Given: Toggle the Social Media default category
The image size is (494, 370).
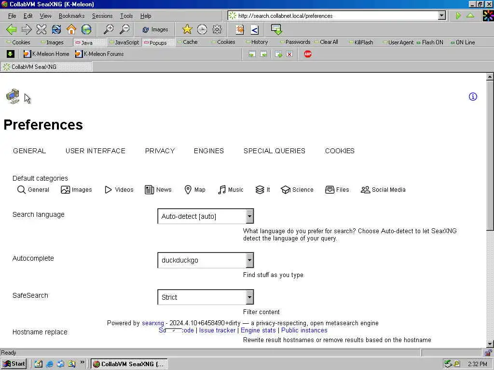Looking at the screenshot, I should 383,190.
